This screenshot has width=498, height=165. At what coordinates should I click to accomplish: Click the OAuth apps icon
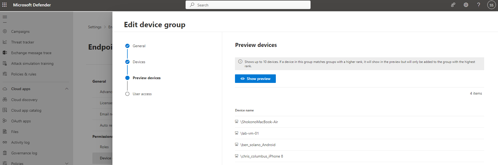[x=5, y=121]
